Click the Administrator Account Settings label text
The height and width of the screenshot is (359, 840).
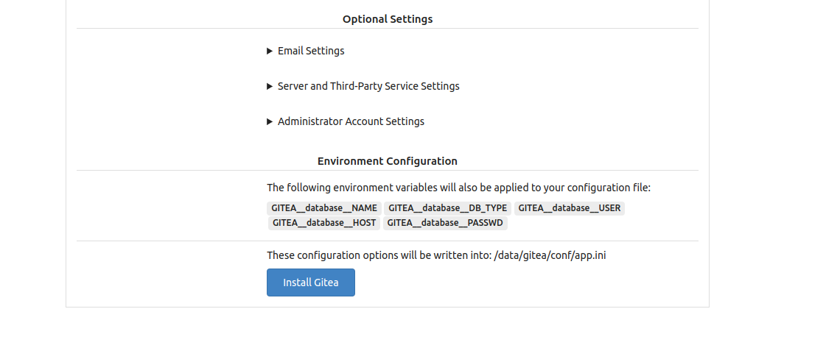pyautogui.click(x=351, y=121)
